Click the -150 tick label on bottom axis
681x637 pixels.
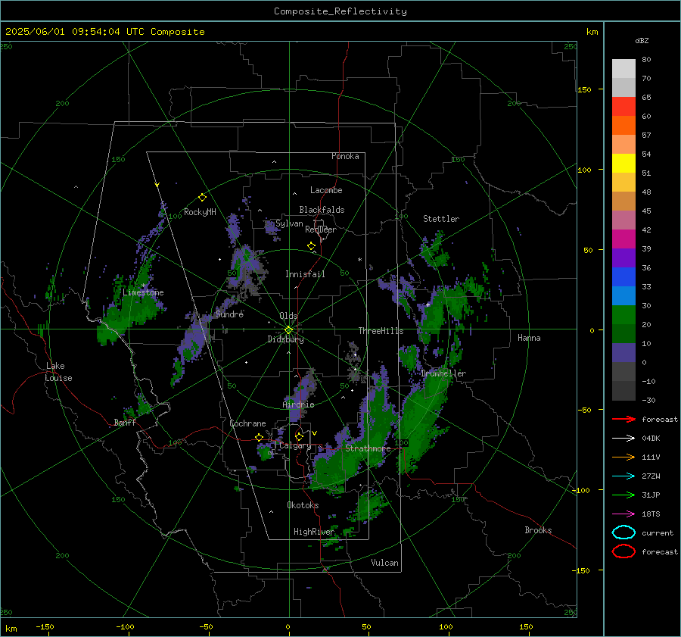tap(45, 626)
